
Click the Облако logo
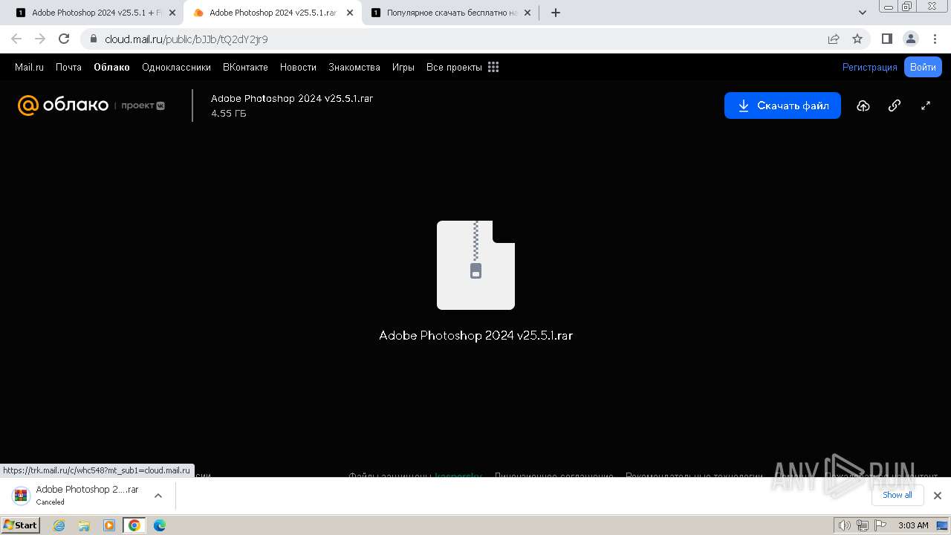[63, 106]
